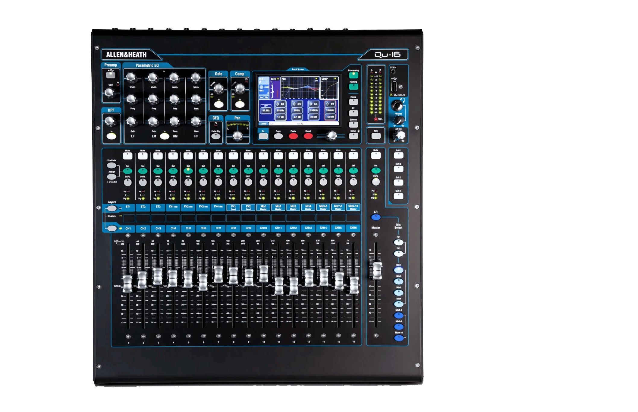This screenshot has width=638, height=412.
Task: Mute channel 16 with its Mute key
Action: [x=353, y=156]
